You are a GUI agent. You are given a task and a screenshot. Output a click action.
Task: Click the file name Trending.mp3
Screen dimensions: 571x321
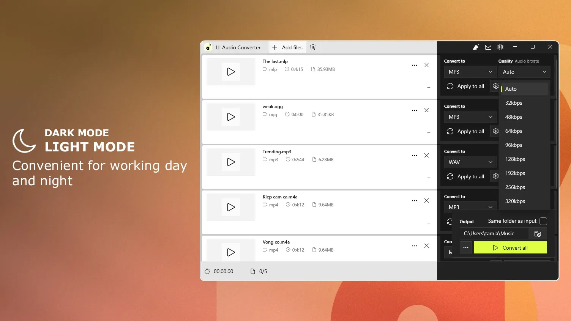click(277, 152)
